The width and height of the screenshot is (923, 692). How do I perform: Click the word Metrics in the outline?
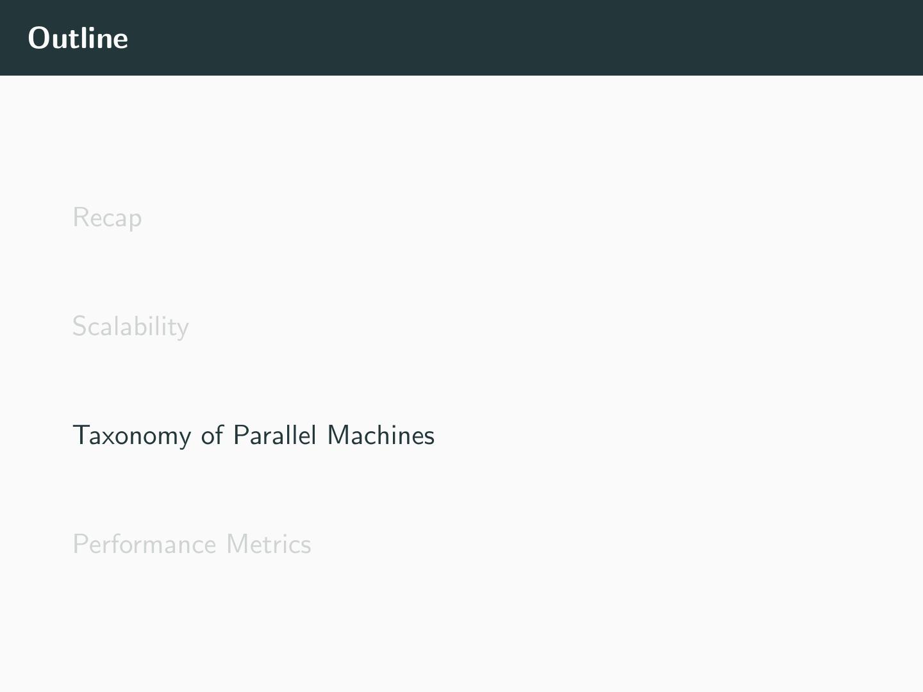[x=269, y=545]
